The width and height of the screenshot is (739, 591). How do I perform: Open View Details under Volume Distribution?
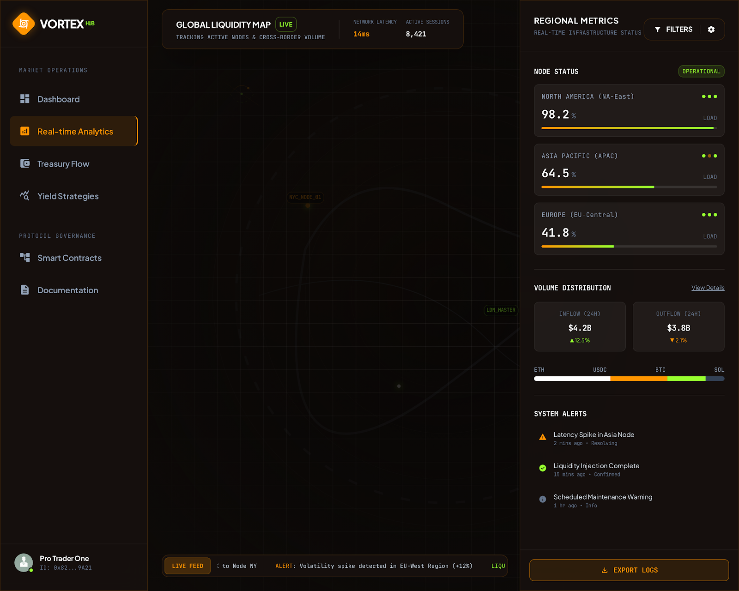708,288
